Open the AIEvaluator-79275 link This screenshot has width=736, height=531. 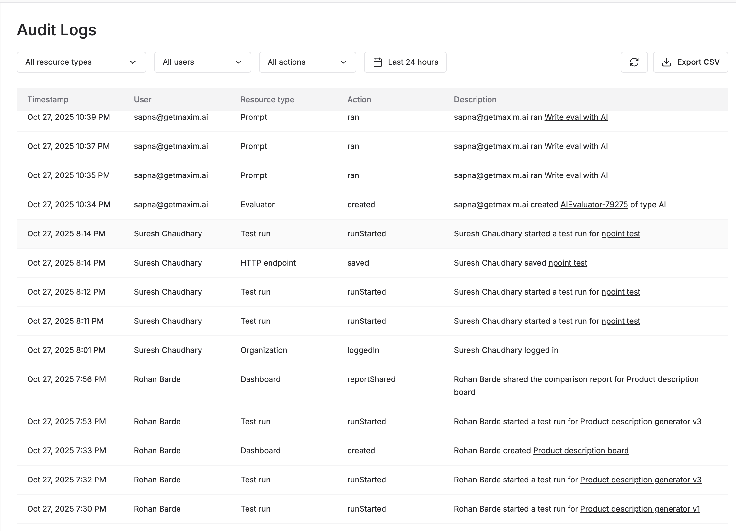pos(594,204)
